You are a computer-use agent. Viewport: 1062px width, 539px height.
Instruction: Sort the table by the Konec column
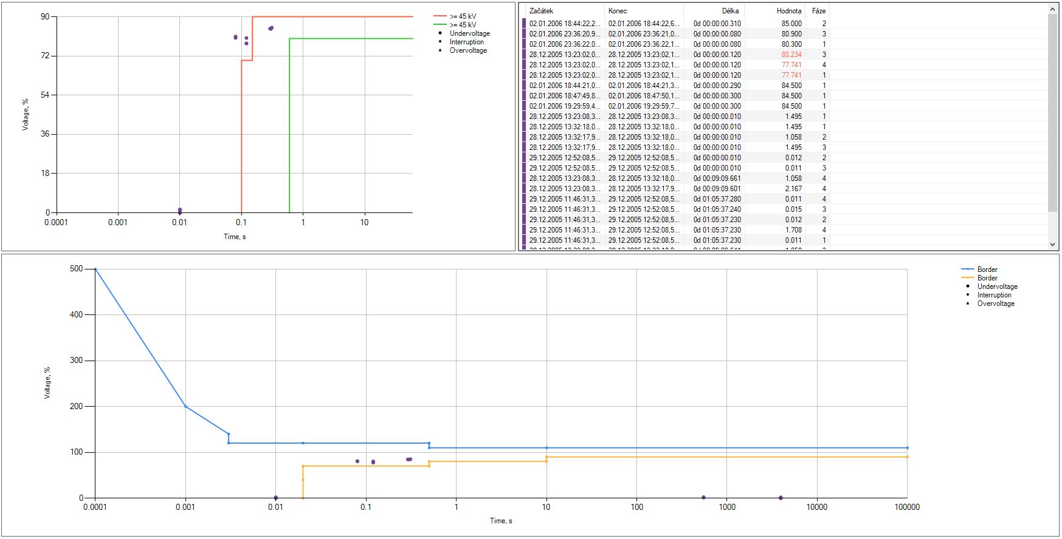tap(643, 11)
